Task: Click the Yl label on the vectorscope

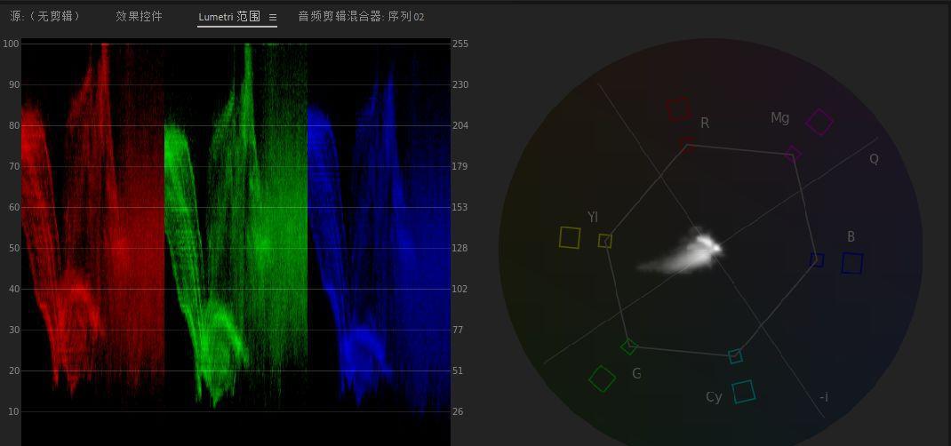Action: pos(593,217)
